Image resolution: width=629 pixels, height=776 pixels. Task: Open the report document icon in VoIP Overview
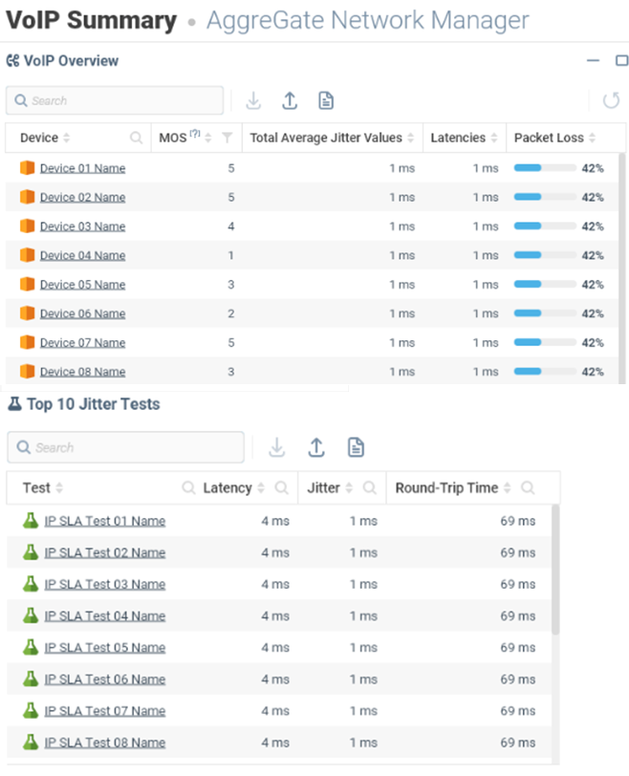click(326, 100)
